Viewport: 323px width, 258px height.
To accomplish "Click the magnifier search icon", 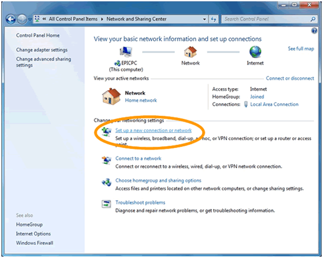I will coord(313,19).
